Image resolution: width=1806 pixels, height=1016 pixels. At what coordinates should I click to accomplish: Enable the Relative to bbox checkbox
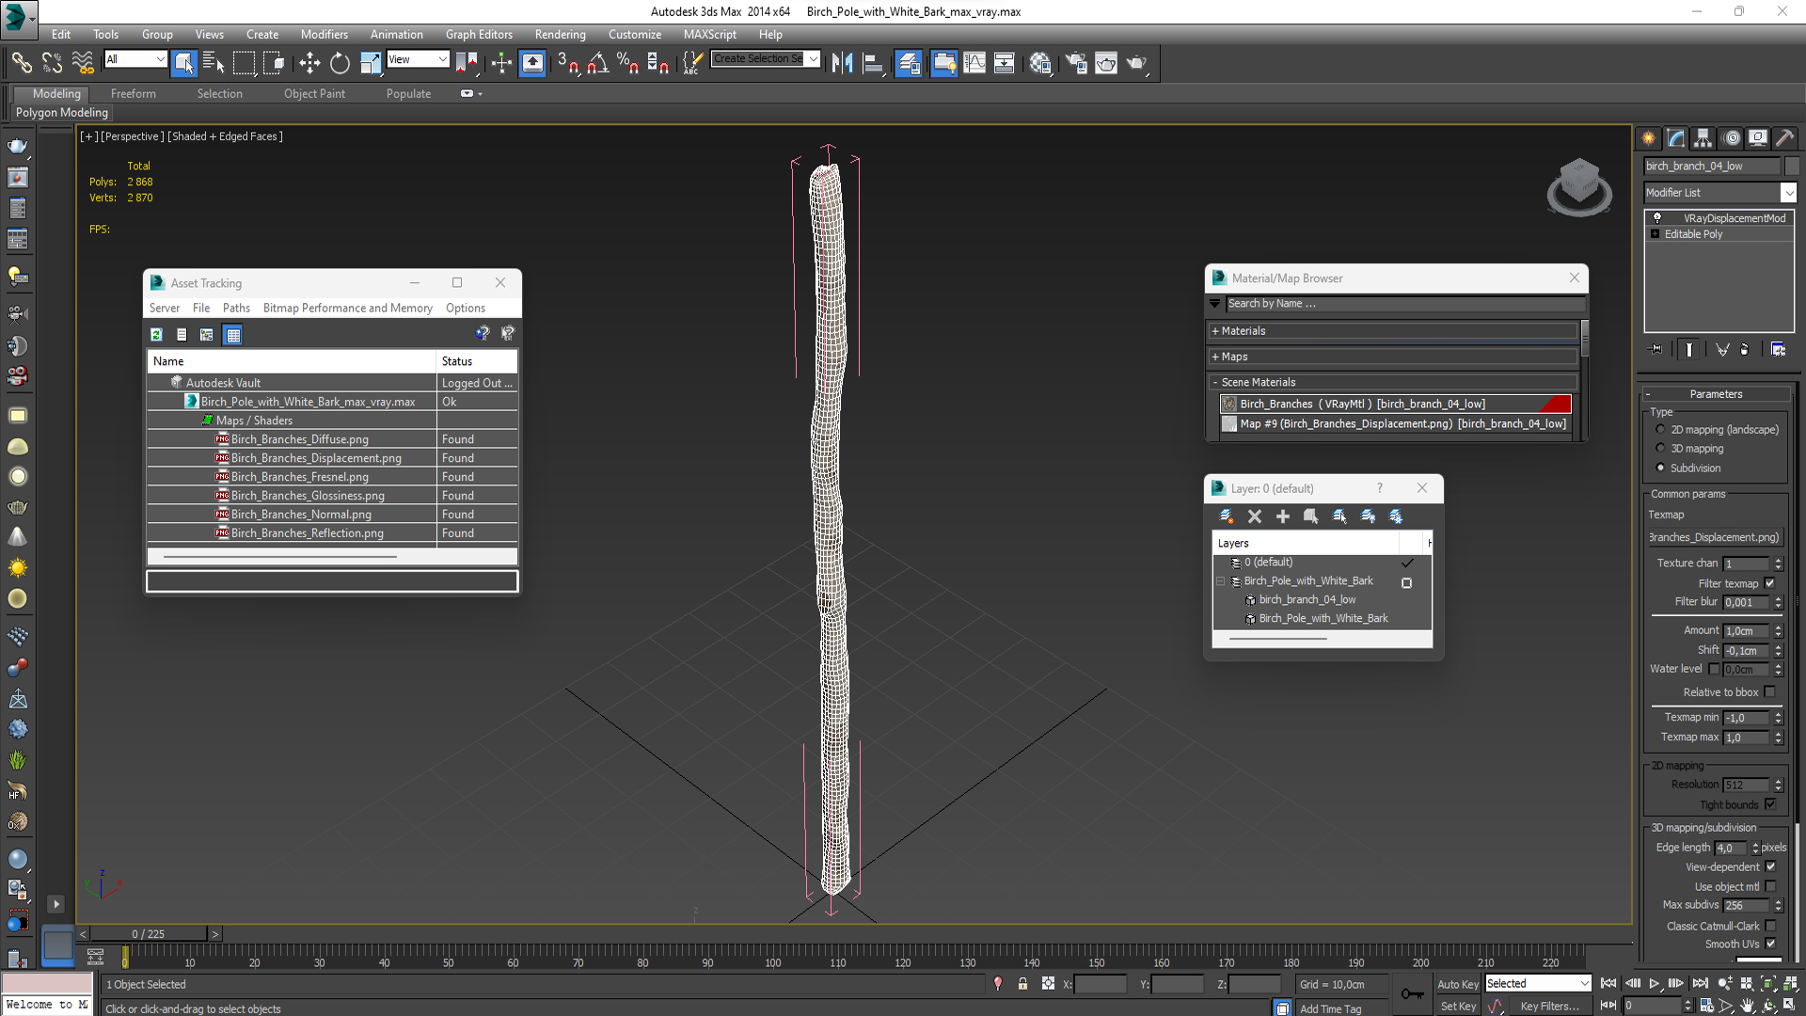point(1770,691)
